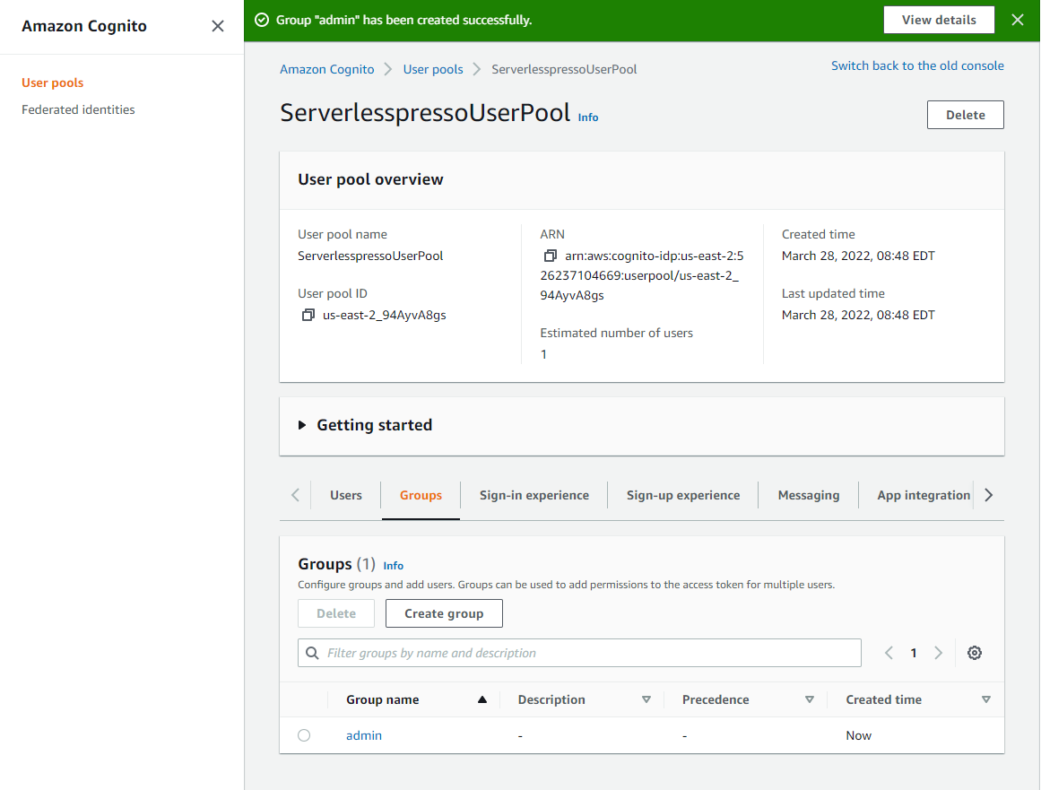1041x790 pixels.
Task: Open the App integration tab
Action: pos(923,495)
